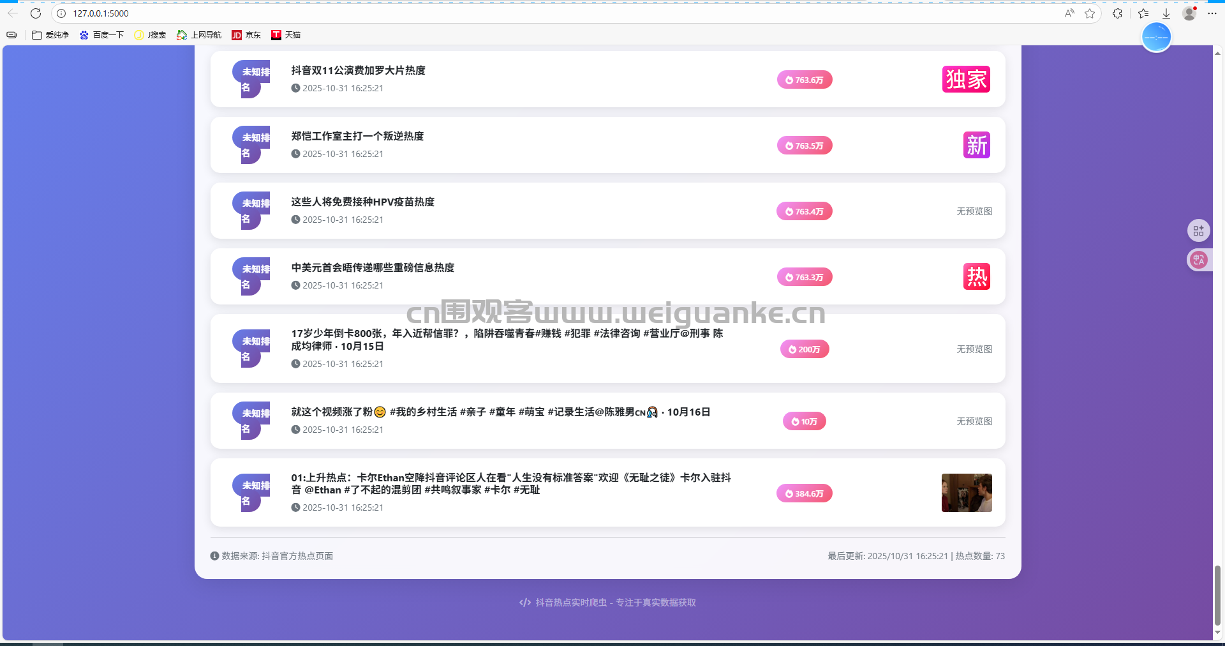Open the 爱纯净 bookmarks folder
The width and height of the screenshot is (1225, 646).
point(50,35)
